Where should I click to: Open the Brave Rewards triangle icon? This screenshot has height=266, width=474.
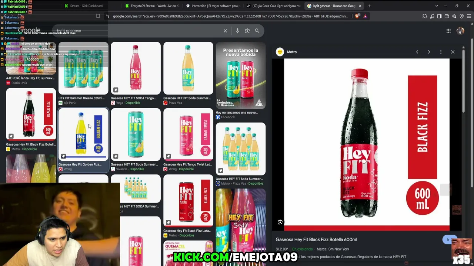[365, 16]
